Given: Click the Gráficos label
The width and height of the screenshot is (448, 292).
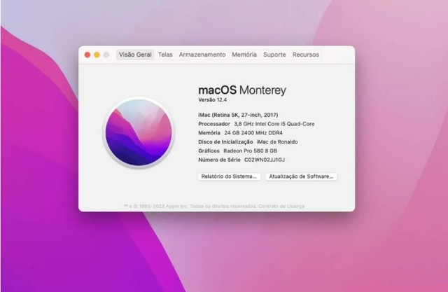Looking at the screenshot, I should [209, 151].
